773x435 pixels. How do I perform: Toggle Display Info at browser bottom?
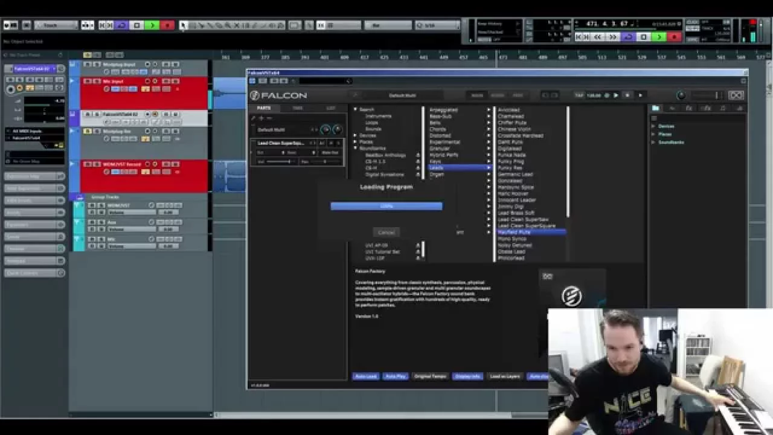click(468, 376)
